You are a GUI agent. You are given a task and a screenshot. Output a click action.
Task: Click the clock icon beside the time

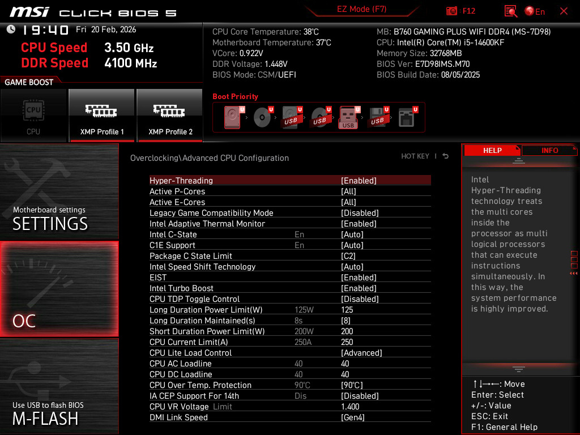click(11, 29)
